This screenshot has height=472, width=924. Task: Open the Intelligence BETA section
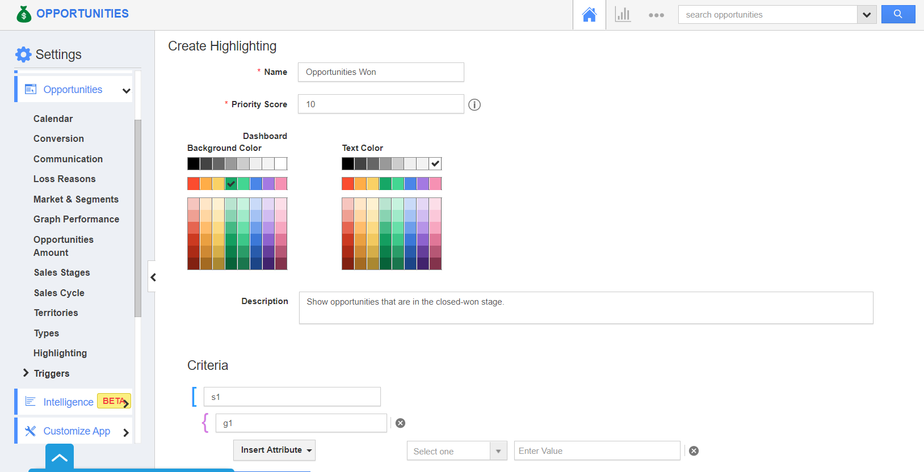(x=69, y=402)
